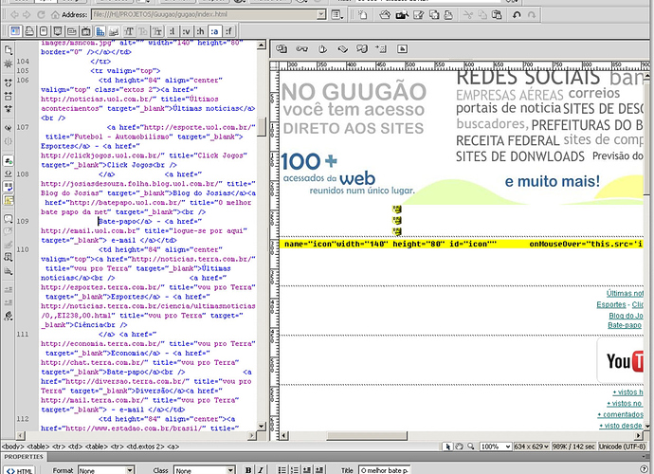
Task: Go back using the browser navigation Back arrow
Action: pos(14,14)
